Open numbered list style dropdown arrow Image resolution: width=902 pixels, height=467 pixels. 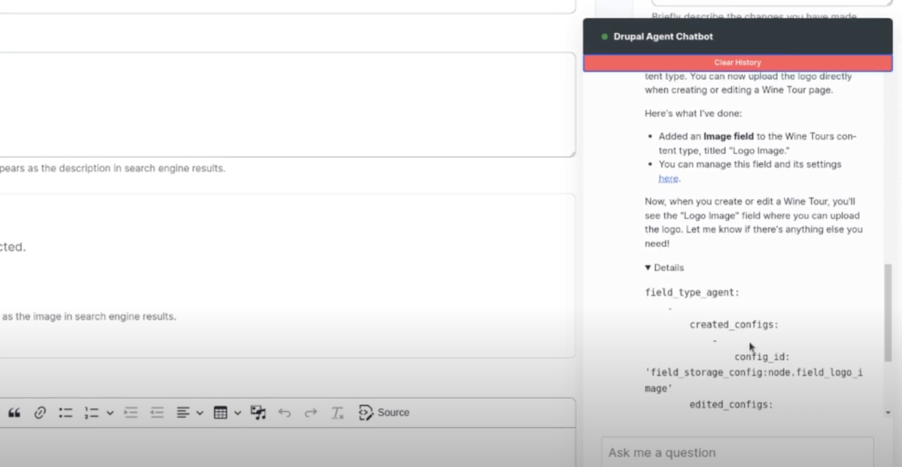coord(110,413)
